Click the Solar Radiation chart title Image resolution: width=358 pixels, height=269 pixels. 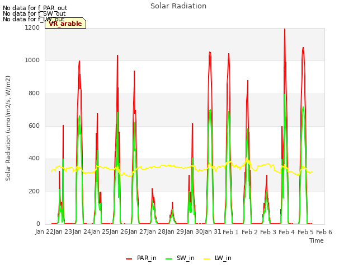pyautogui.click(x=178, y=6)
